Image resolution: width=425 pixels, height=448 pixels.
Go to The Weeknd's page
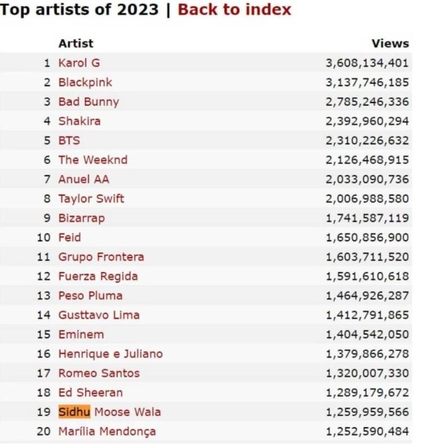pyautogui.click(x=93, y=160)
